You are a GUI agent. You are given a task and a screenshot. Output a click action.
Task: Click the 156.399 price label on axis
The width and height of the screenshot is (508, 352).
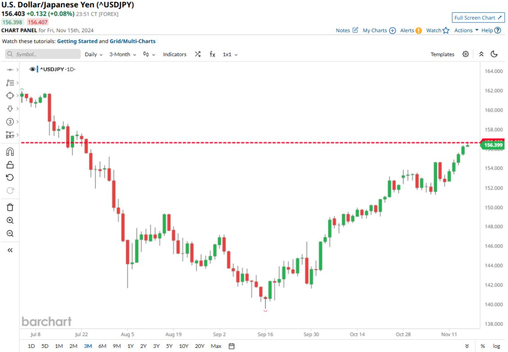click(x=493, y=145)
